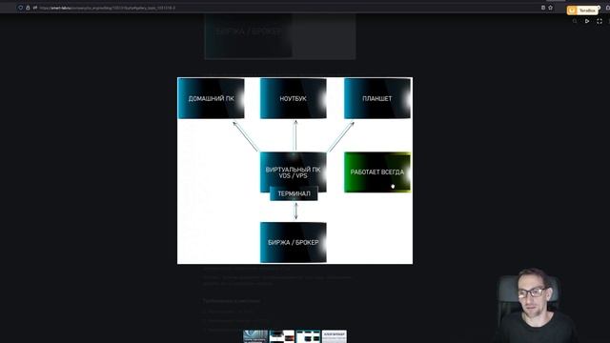Open the first gallery thumbnail
Viewport: 610px width, 343px height.
[255, 336]
